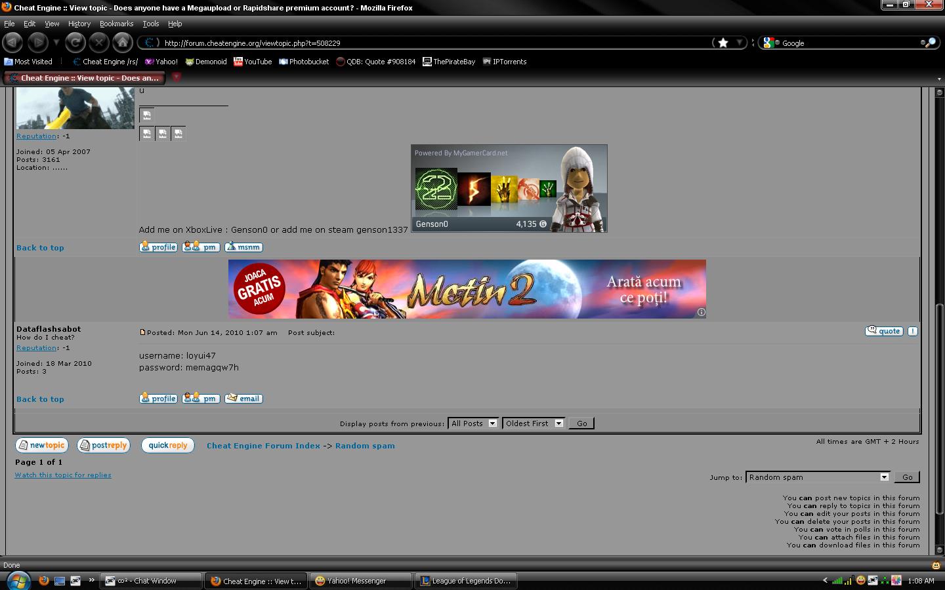Screen dimensions: 945x590
Task: Open the YouTube bookmark
Action: tap(253, 62)
